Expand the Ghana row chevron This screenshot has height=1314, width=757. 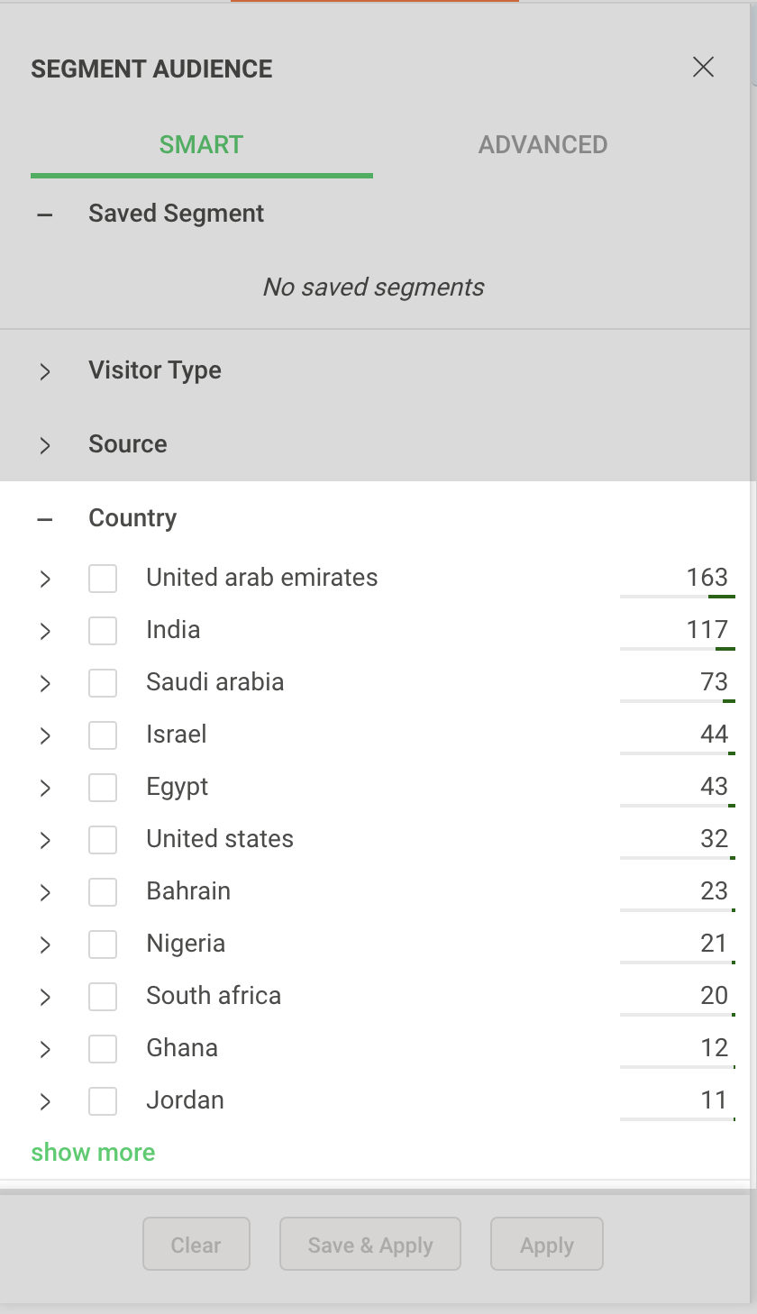(45, 1049)
